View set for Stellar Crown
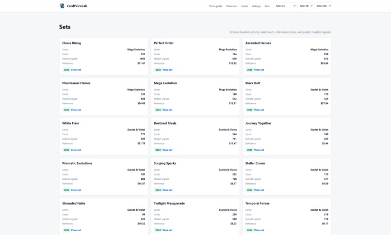The height and width of the screenshot is (235, 391). pos(259,190)
